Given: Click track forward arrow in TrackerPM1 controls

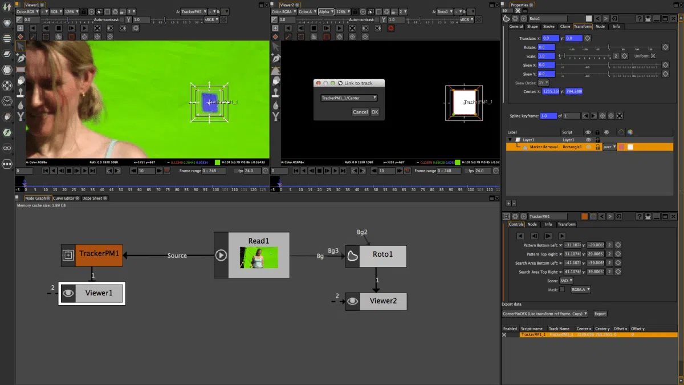Looking at the screenshot, I should [562, 236].
